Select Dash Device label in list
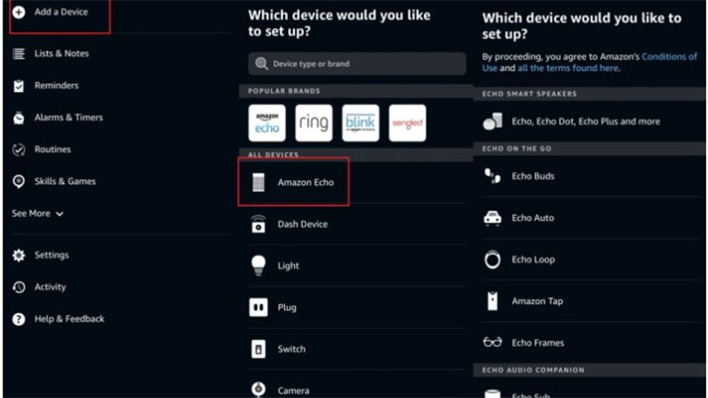Image resolution: width=708 pixels, height=398 pixels. pos(303,225)
